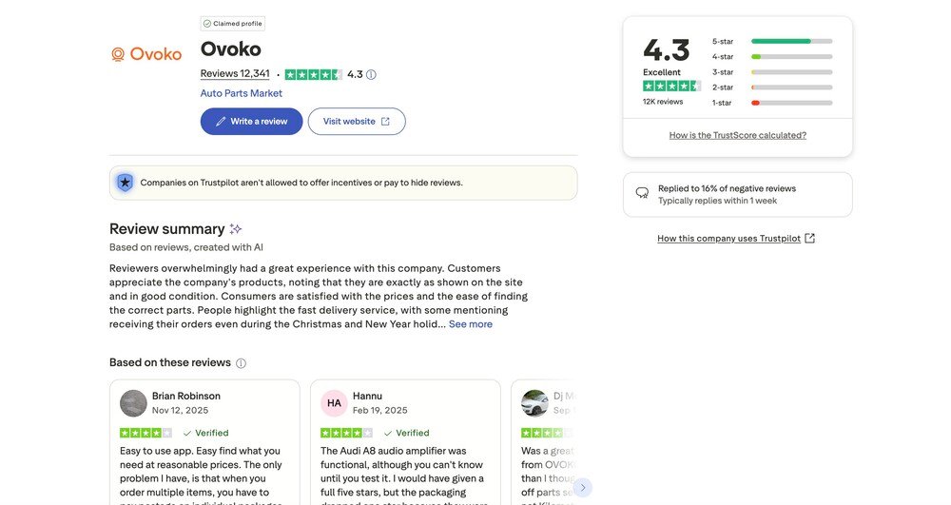The image size is (951, 505).
Task: Open How is the TrustScore calculated link
Action: pyautogui.click(x=738, y=135)
